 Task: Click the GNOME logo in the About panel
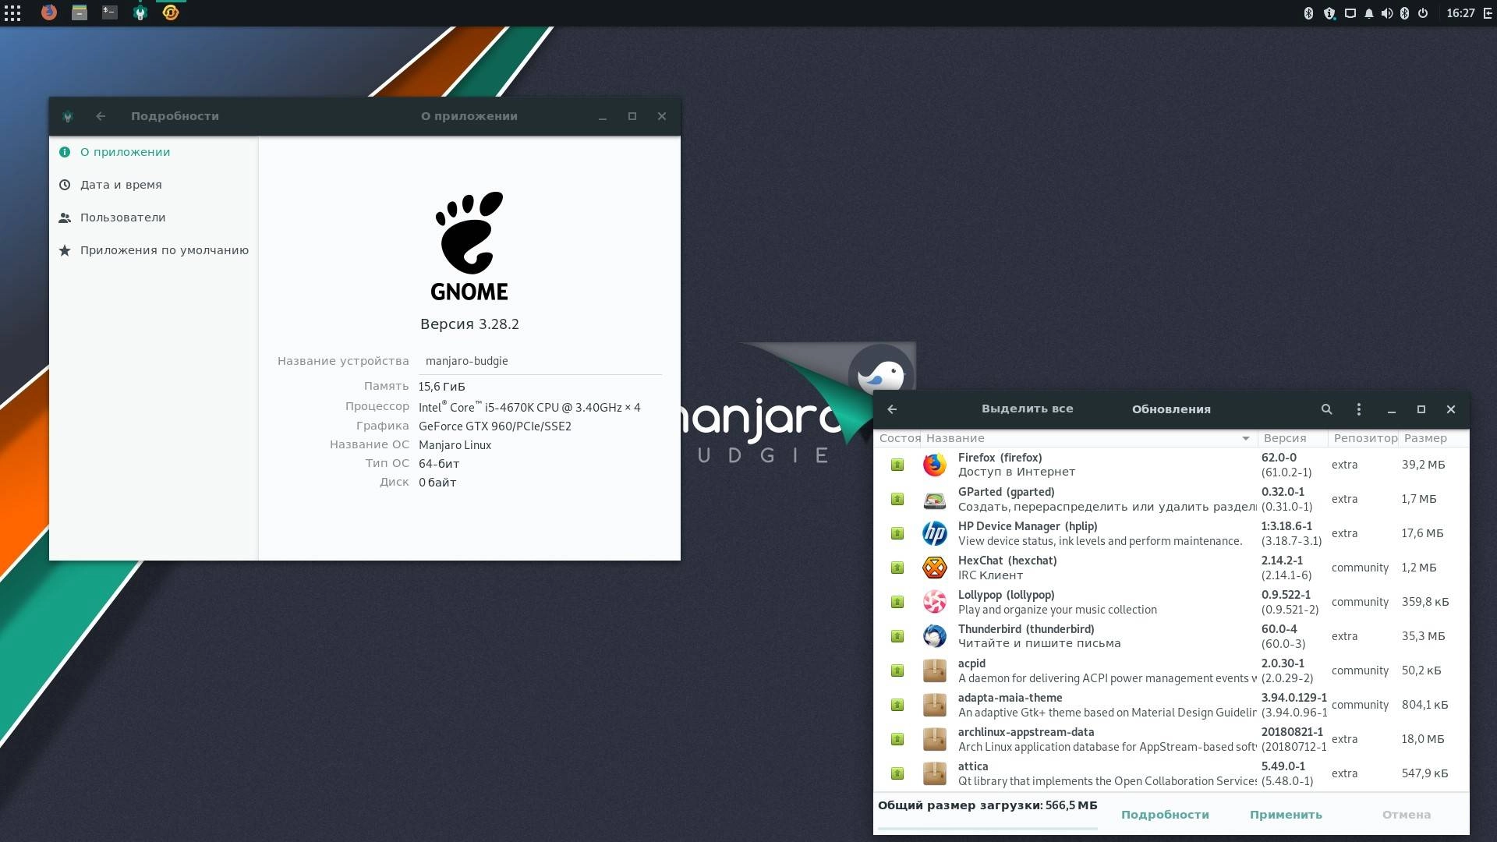pos(469,246)
